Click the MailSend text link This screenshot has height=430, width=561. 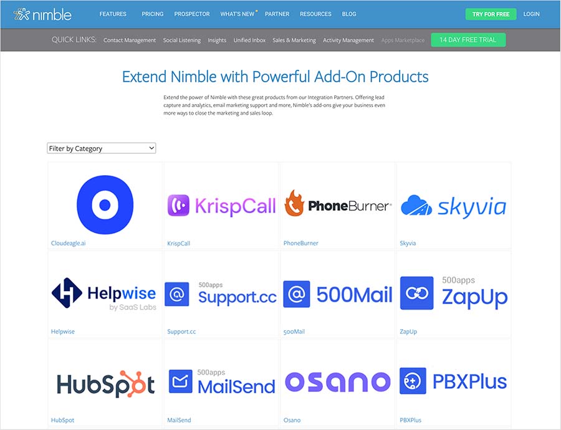click(180, 420)
